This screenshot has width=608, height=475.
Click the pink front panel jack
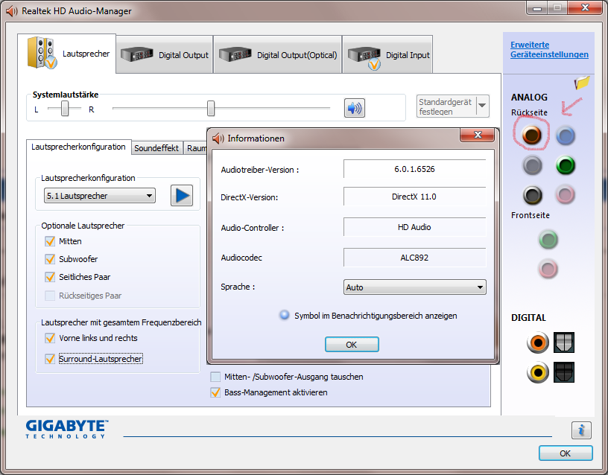pyautogui.click(x=548, y=269)
